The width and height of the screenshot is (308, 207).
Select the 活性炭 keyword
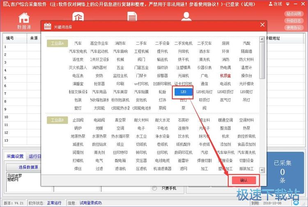click(78, 59)
